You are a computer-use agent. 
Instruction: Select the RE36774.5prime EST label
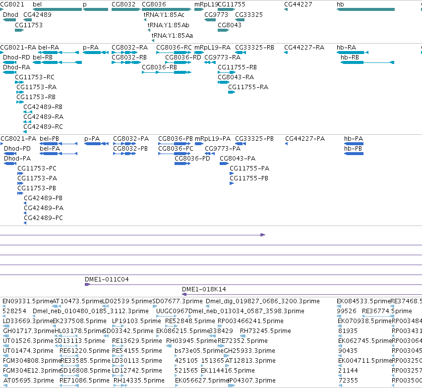(387, 311)
